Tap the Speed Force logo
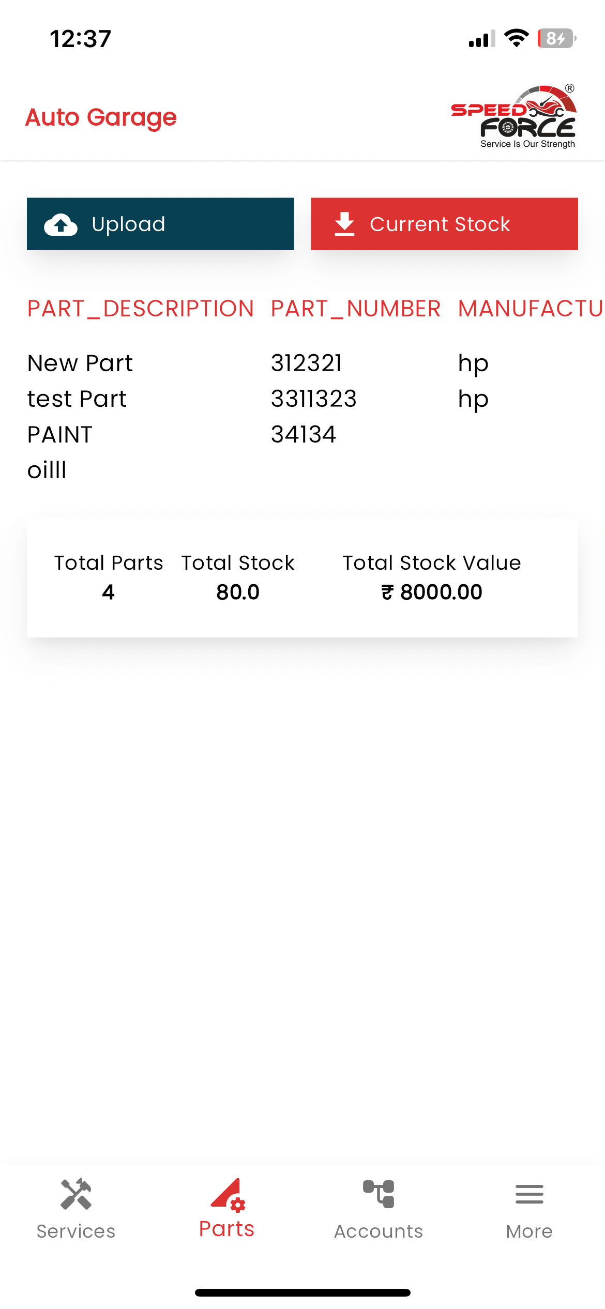 point(513,117)
